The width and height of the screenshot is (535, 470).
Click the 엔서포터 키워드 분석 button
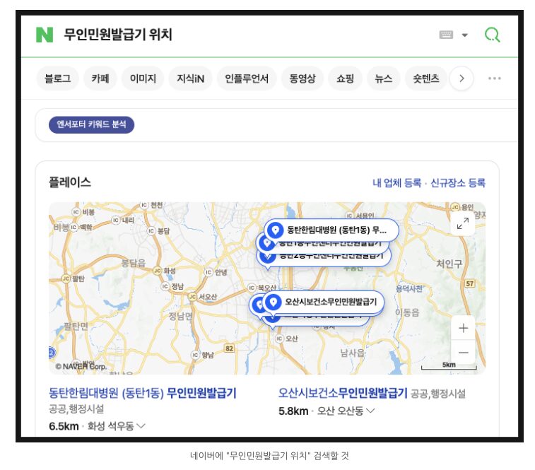tap(91, 124)
